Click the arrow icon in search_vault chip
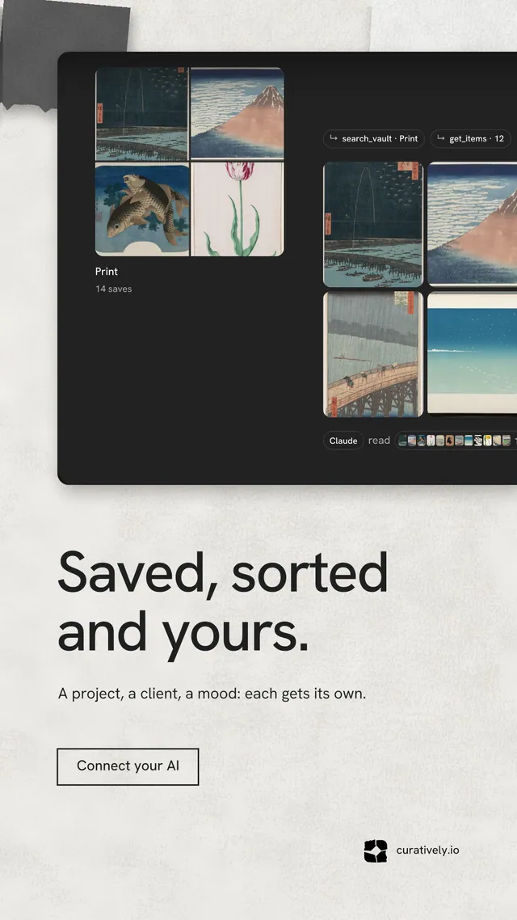The width and height of the screenshot is (517, 920). [334, 138]
